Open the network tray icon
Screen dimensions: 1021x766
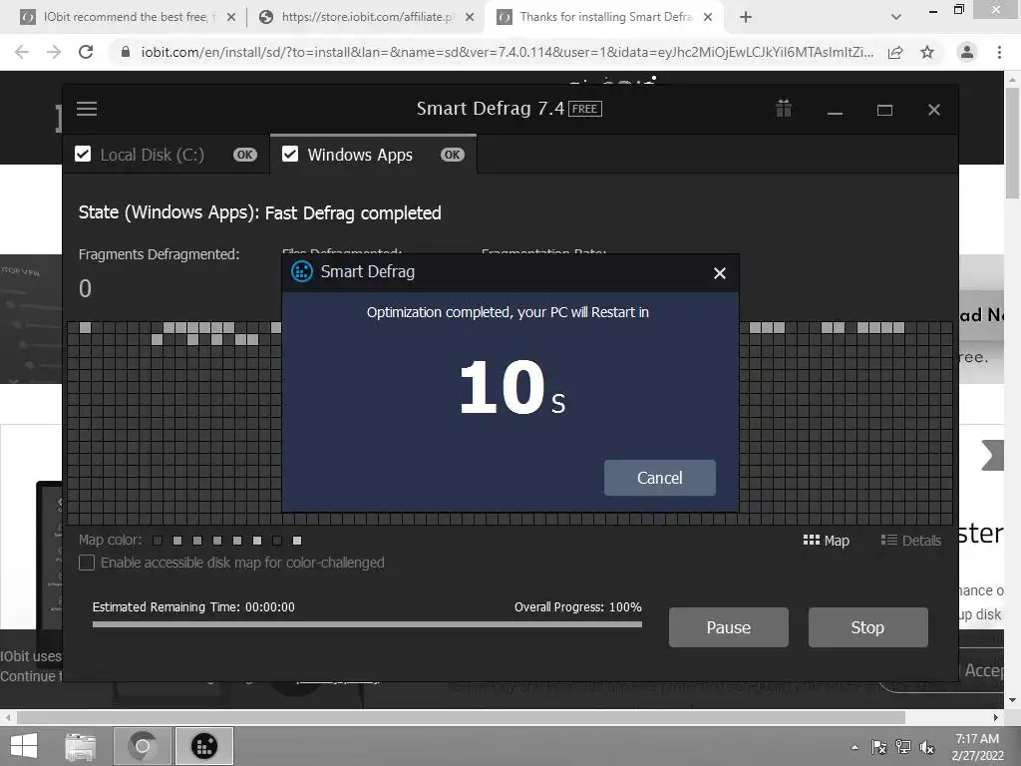coord(903,747)
